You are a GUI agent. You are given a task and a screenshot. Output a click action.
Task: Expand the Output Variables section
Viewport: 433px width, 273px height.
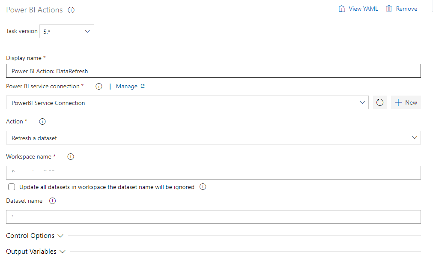coord(36,252)
